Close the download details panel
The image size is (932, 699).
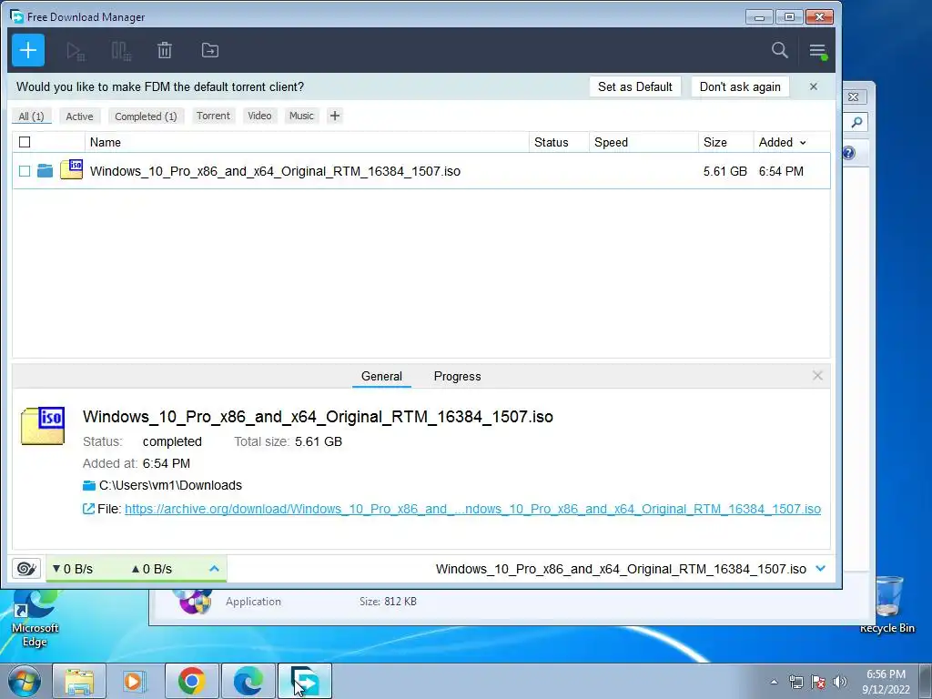click(817, 376)
